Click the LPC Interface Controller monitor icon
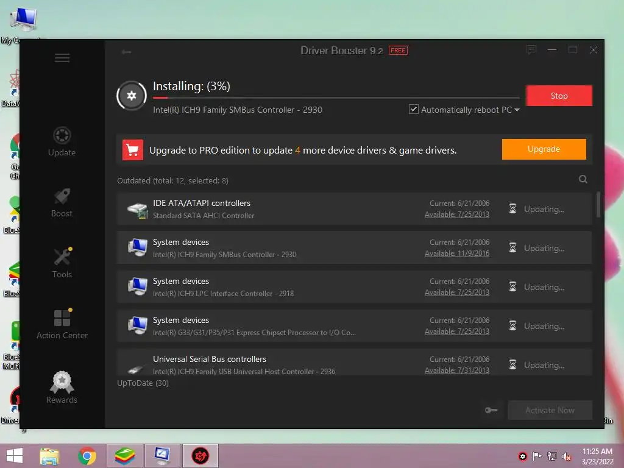Screen dimensions: 624x468 137,286
